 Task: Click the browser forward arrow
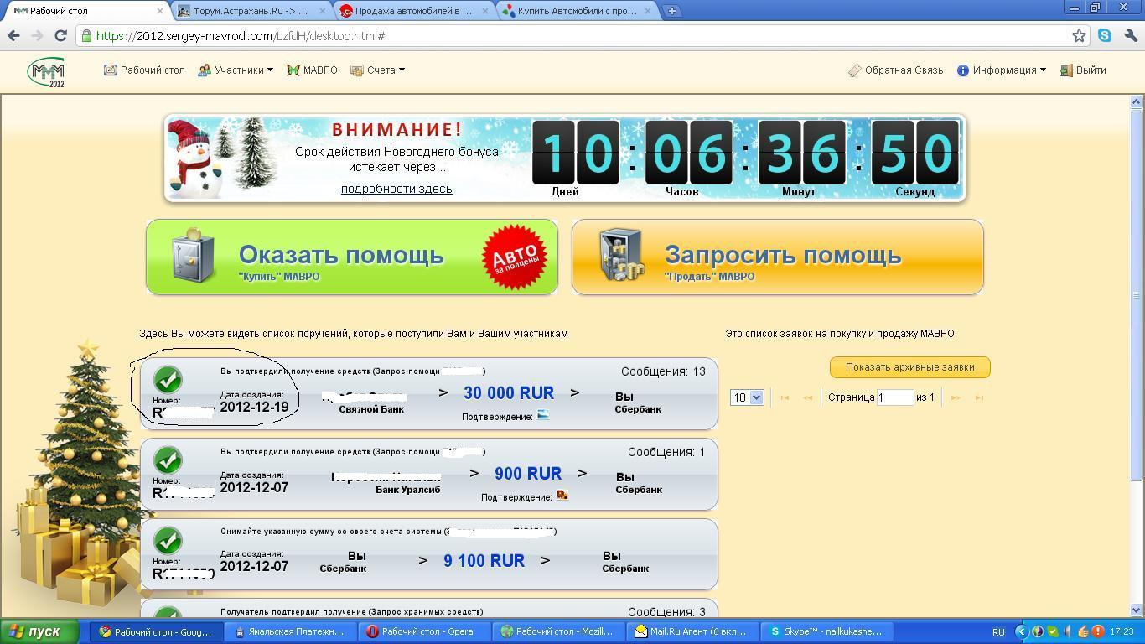pos(37,36)
